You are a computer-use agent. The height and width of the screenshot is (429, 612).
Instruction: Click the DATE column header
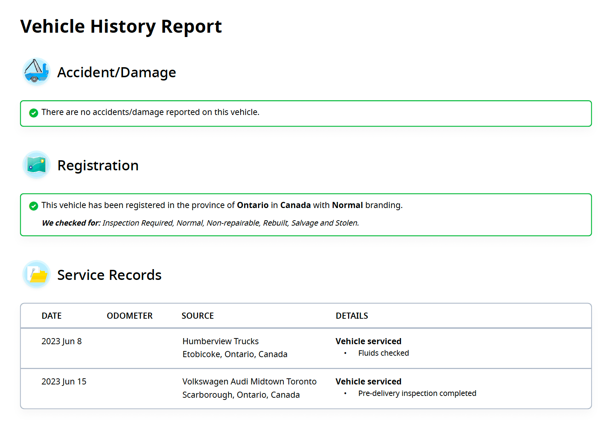(51, 316)
